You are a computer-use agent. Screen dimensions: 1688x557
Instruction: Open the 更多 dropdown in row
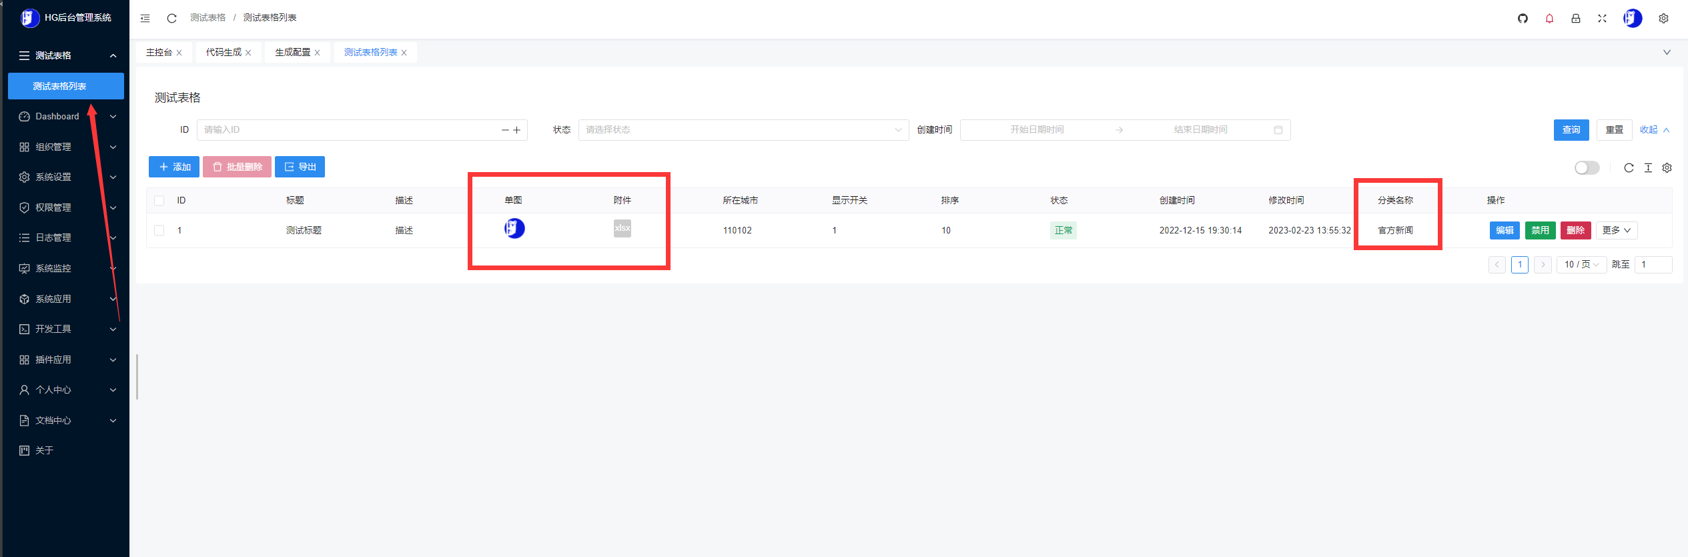(x=1616, y=230)
